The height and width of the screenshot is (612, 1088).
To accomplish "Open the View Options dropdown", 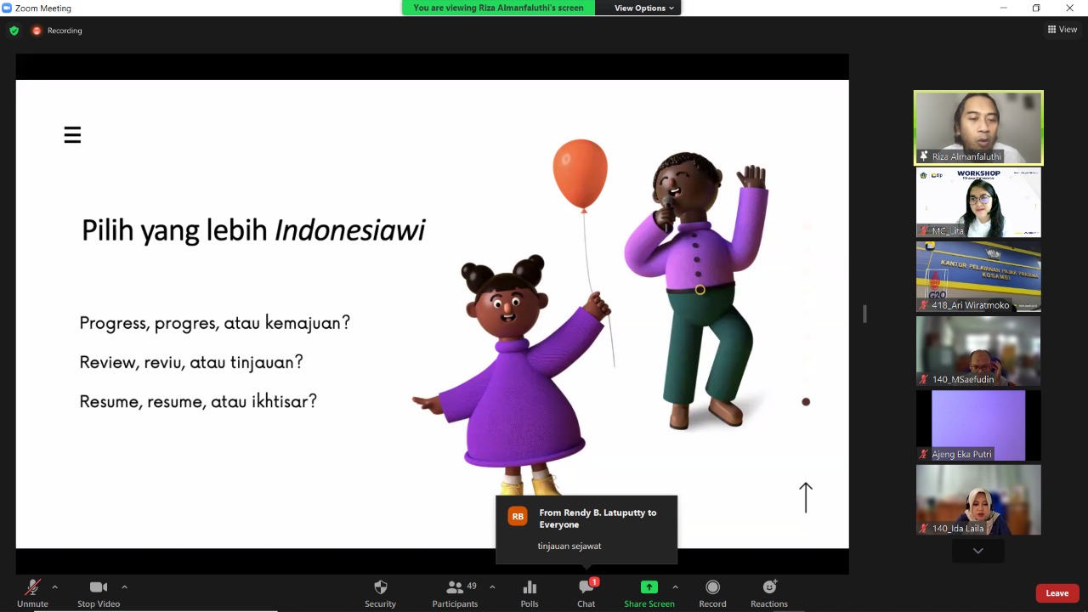I will coord(643,8).
